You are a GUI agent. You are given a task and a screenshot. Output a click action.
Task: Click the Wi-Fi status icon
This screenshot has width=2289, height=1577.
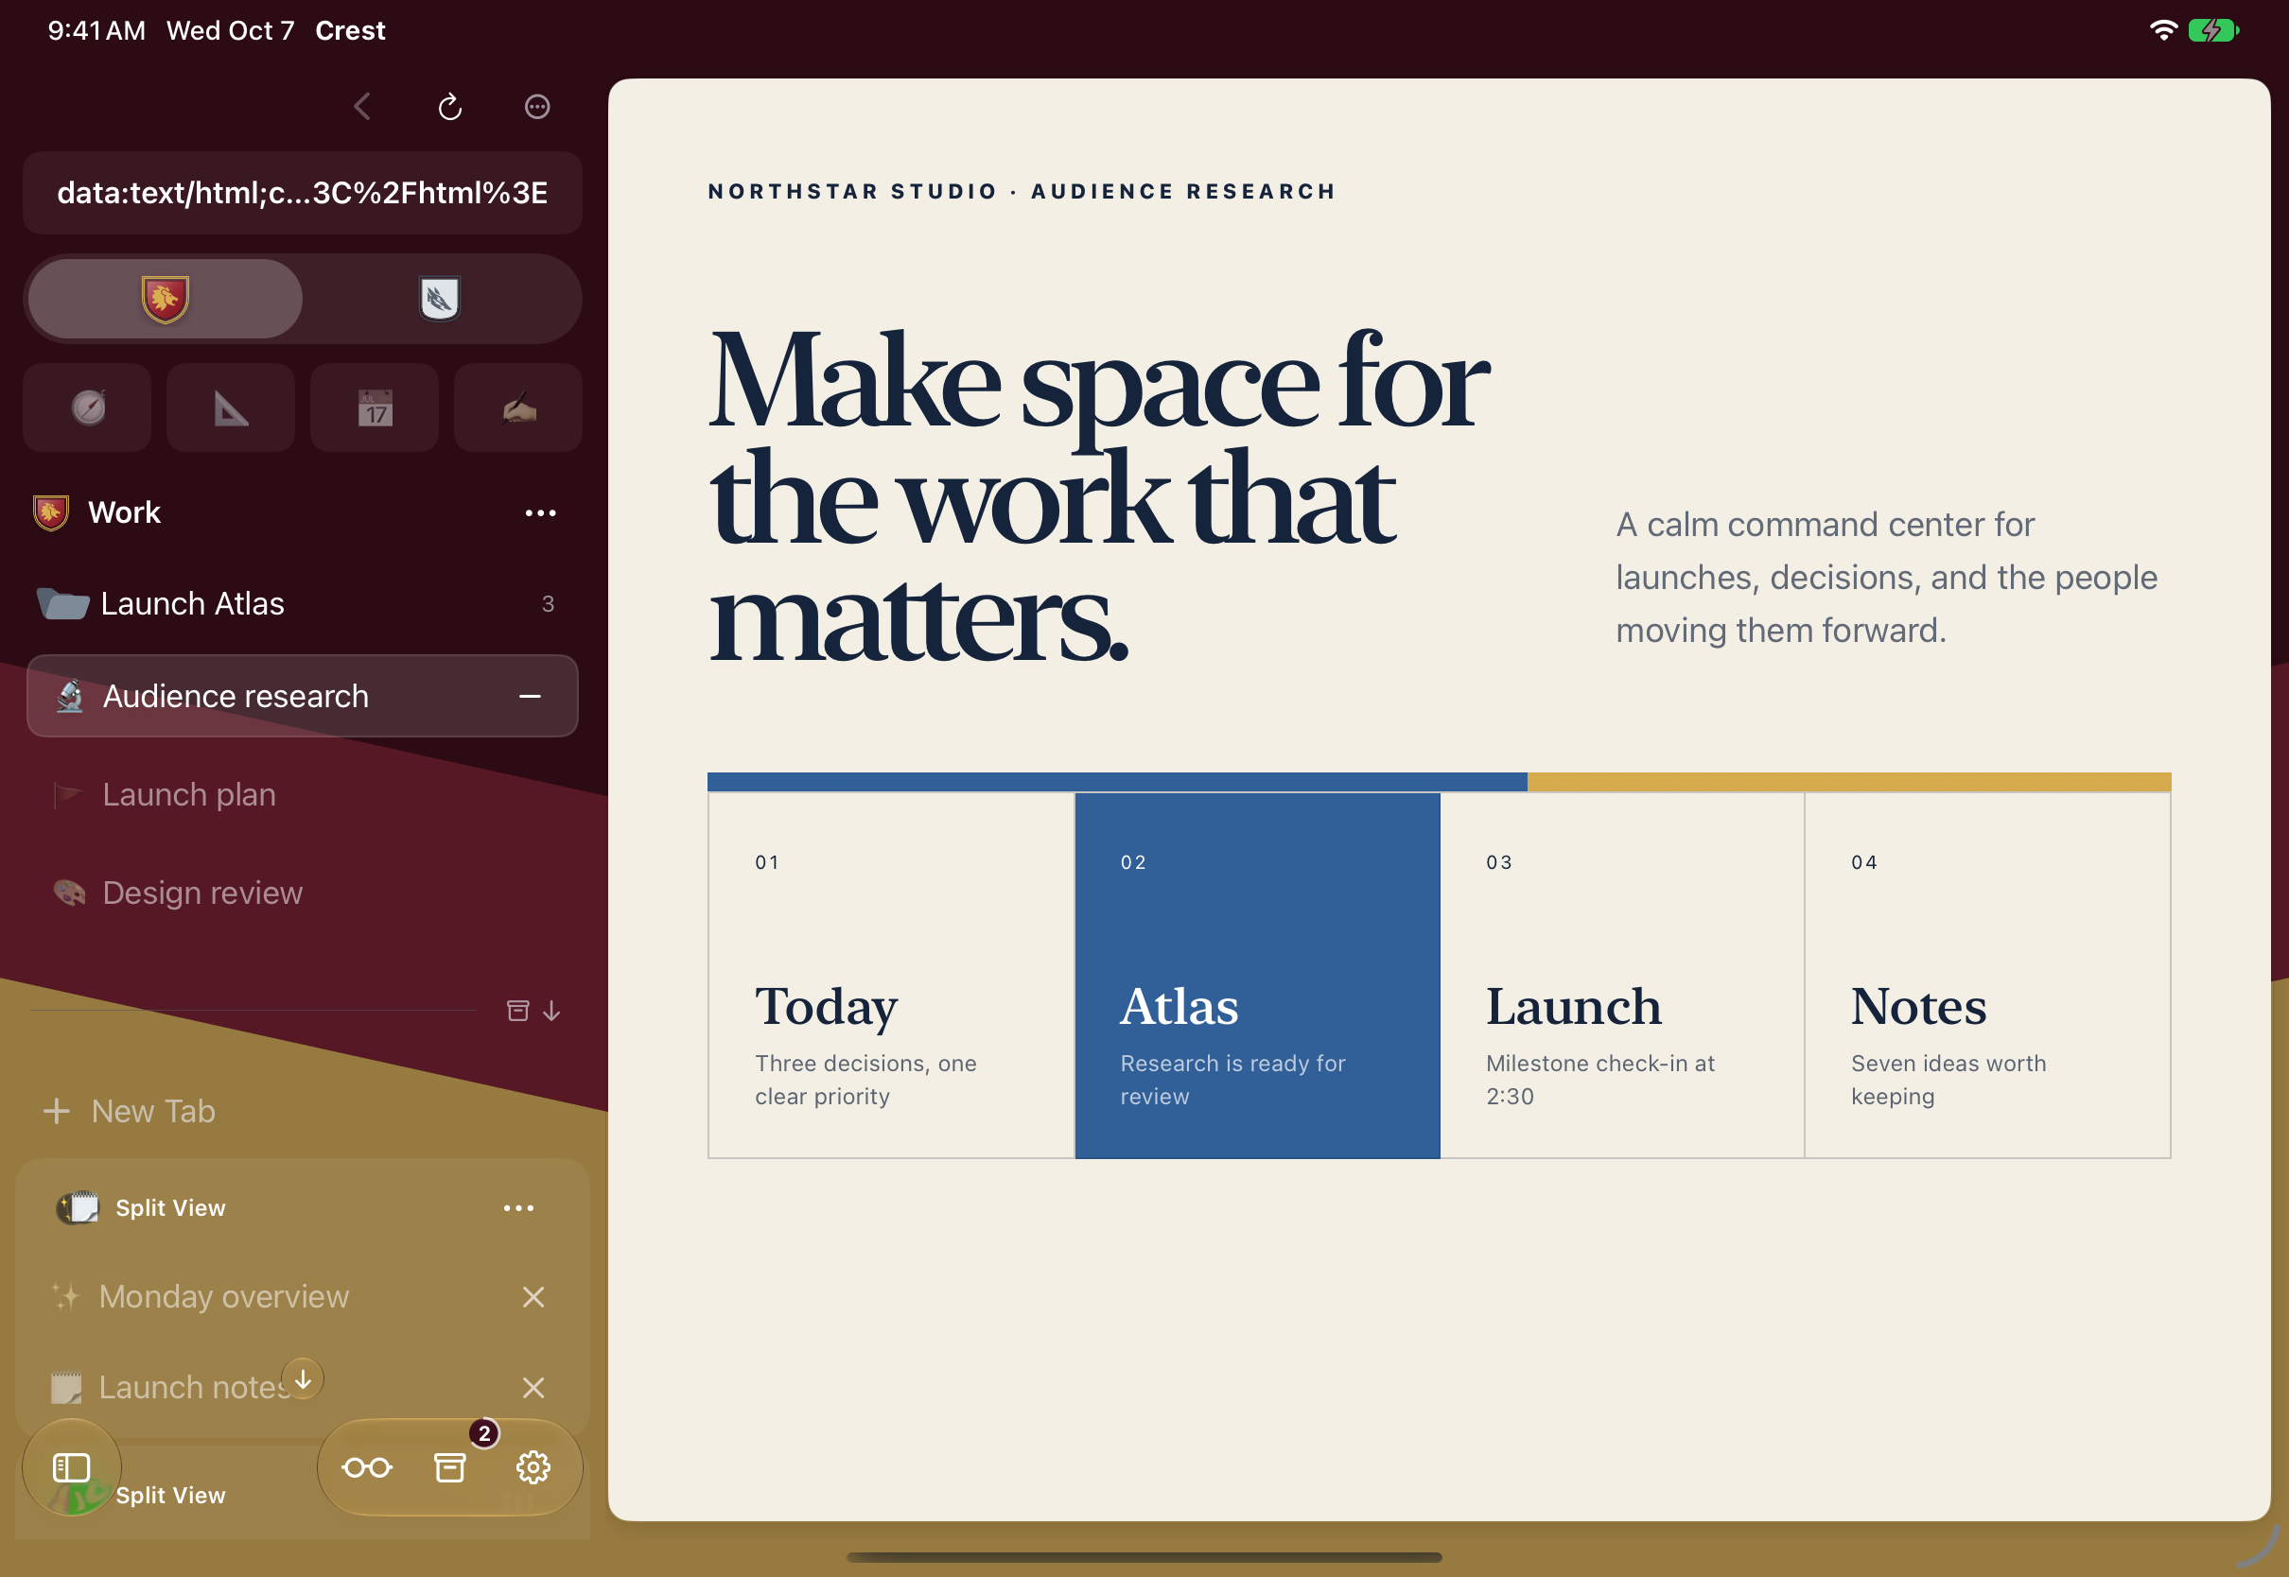click(2163, 30)
